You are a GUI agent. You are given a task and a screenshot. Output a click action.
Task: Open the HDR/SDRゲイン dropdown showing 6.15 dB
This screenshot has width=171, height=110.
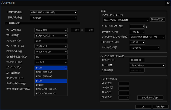(x=137, y=42)
